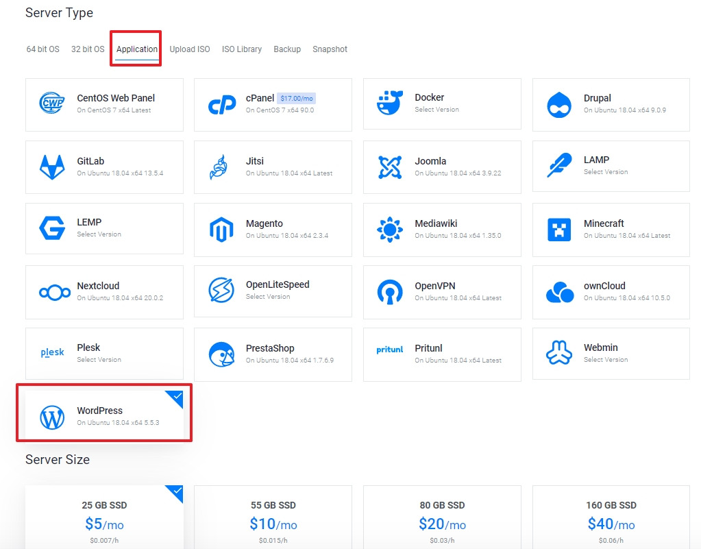Click the $0.03/h hourly rate text
Screen dimensions: 701x549
tap(442, 541)
